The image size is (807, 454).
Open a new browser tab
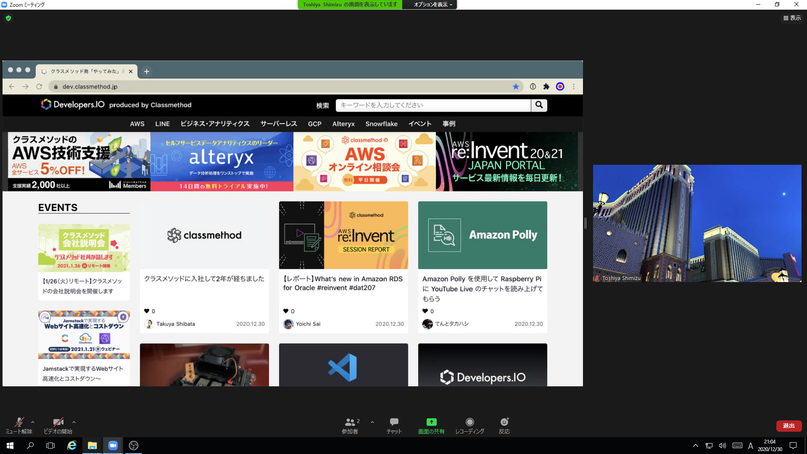(147, 71)
